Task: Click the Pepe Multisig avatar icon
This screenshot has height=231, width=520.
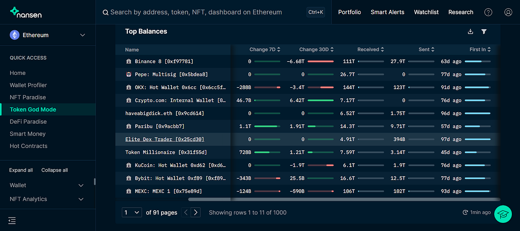Action: pos(129,74)
